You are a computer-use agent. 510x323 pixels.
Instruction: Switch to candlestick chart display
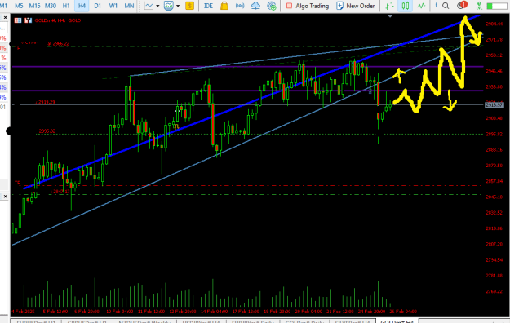point(406,6)
